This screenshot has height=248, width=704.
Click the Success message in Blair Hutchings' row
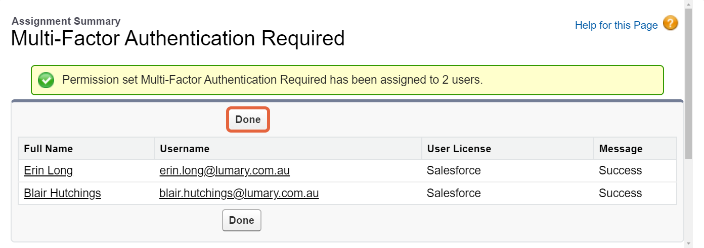[x=620, y=193]
